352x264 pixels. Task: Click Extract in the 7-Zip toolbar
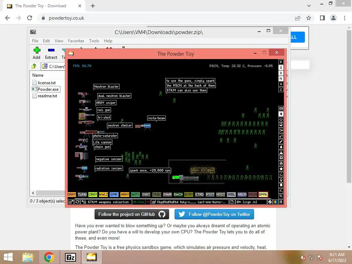51,53
